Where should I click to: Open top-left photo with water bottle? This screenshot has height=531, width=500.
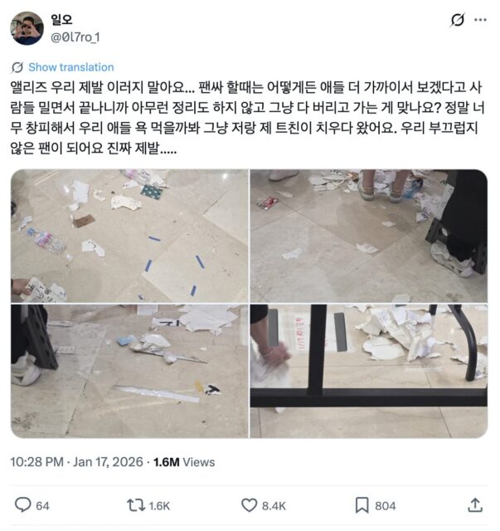[x=129, y=236]
